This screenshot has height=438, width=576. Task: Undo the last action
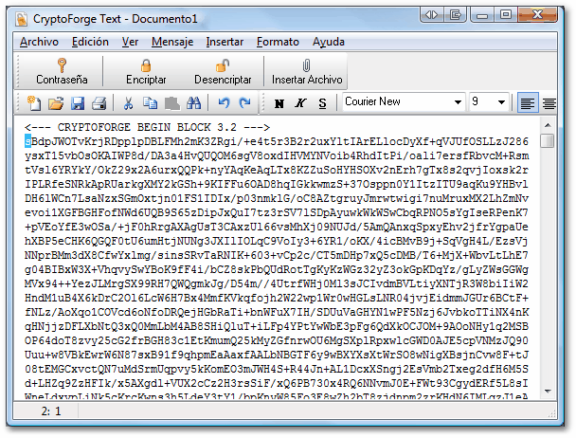click(x=225, y=102)
